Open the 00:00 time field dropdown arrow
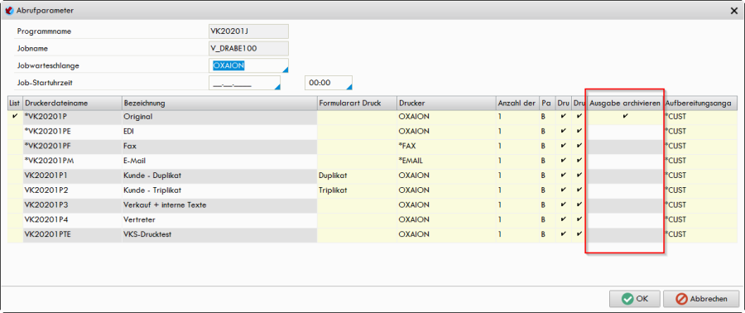Viewport: 745px width, 313px height. (349, 86)
